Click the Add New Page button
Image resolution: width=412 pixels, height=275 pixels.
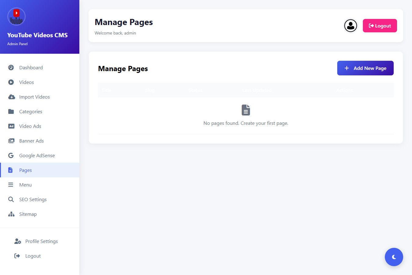[365, 68]
